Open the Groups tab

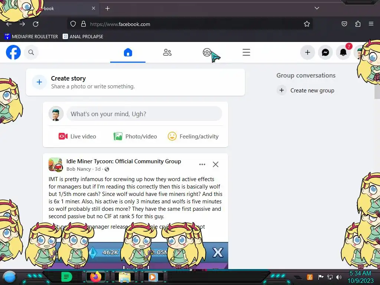(x=207, y=52)
